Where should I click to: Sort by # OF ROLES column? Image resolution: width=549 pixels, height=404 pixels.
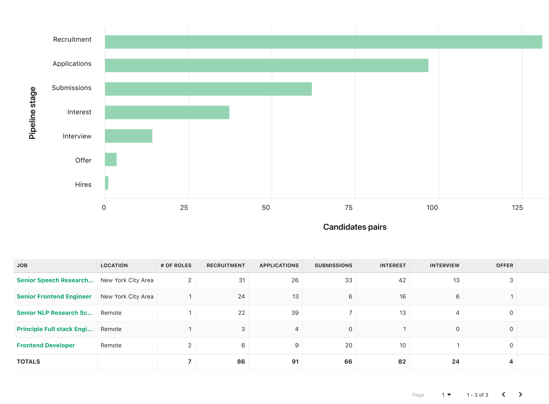pyautogui.click(x=176, y=265)
